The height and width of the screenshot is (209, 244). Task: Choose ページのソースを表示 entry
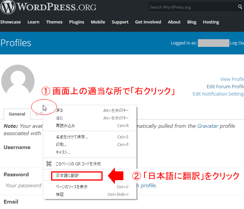[x=90, y=187]
